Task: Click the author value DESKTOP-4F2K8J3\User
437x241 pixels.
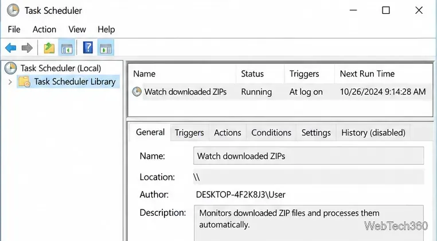Action: point(241,195)
